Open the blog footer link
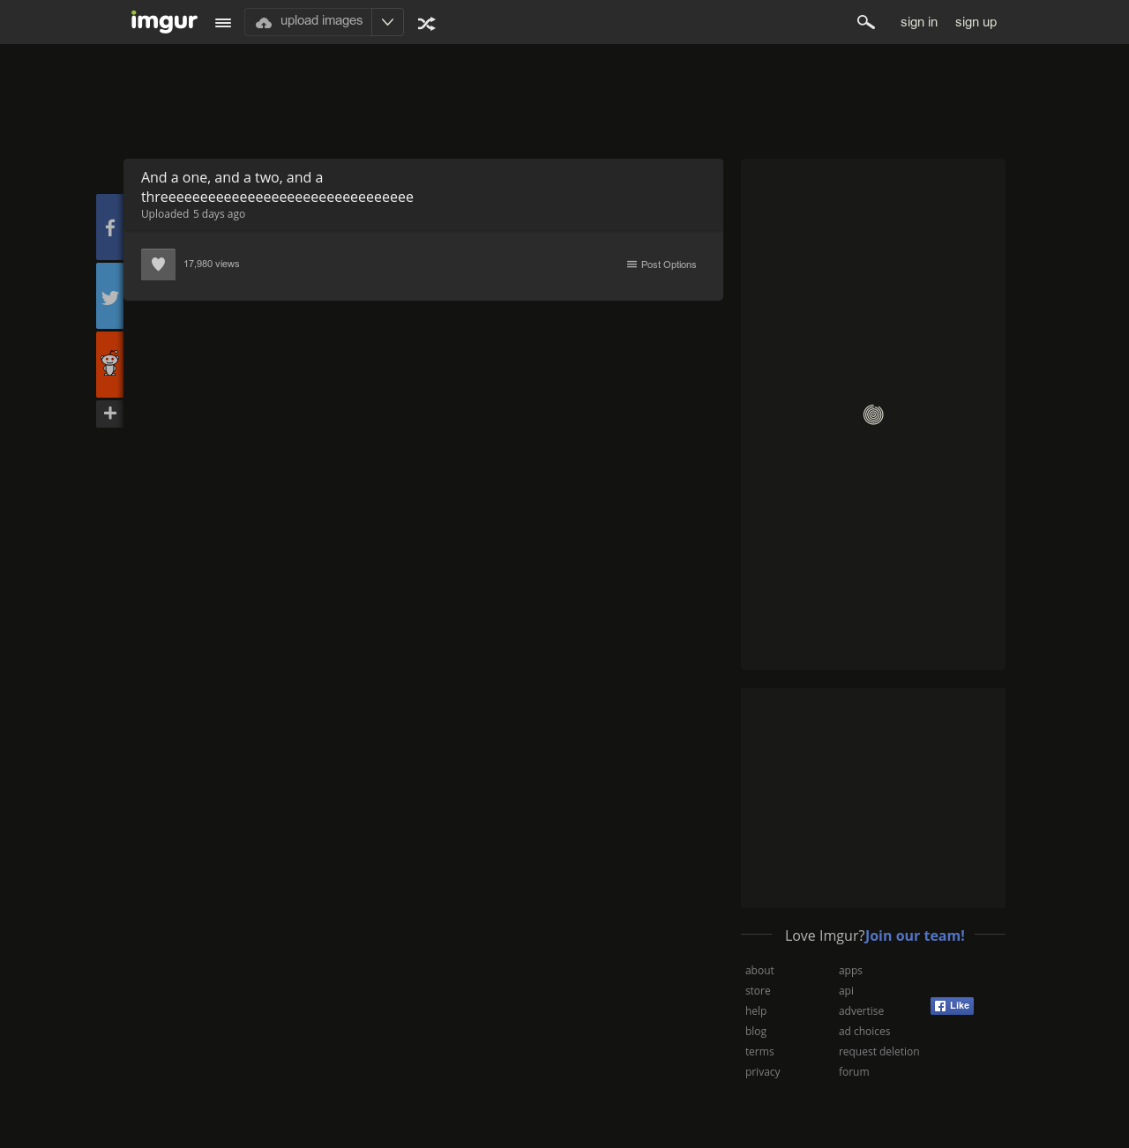Image resolution: width=1129 pixels, height=1148 pixels. point(756,1032)
